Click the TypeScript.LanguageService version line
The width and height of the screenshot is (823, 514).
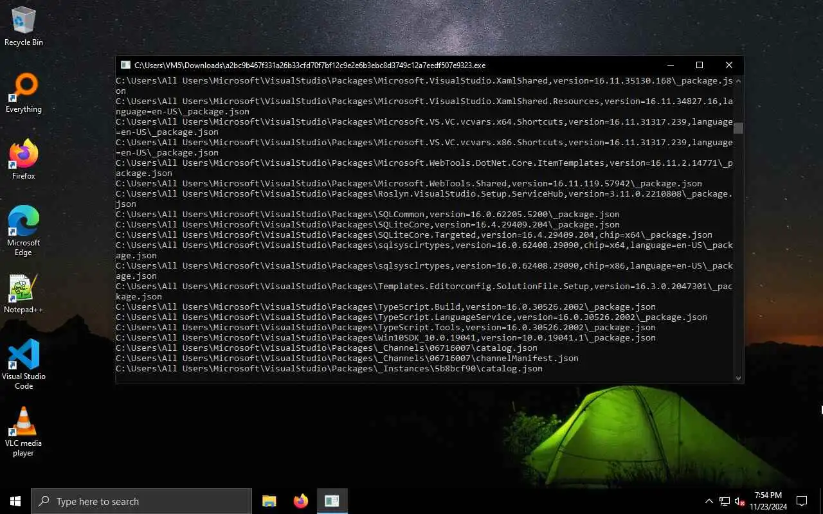pos(411,317)
